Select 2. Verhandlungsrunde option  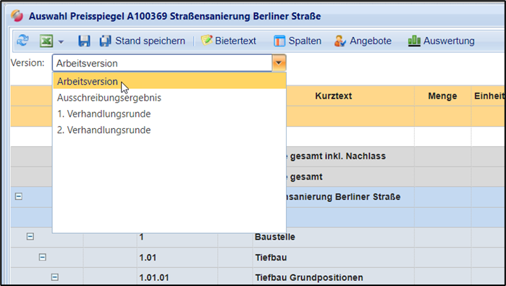[x=169, y=130]
